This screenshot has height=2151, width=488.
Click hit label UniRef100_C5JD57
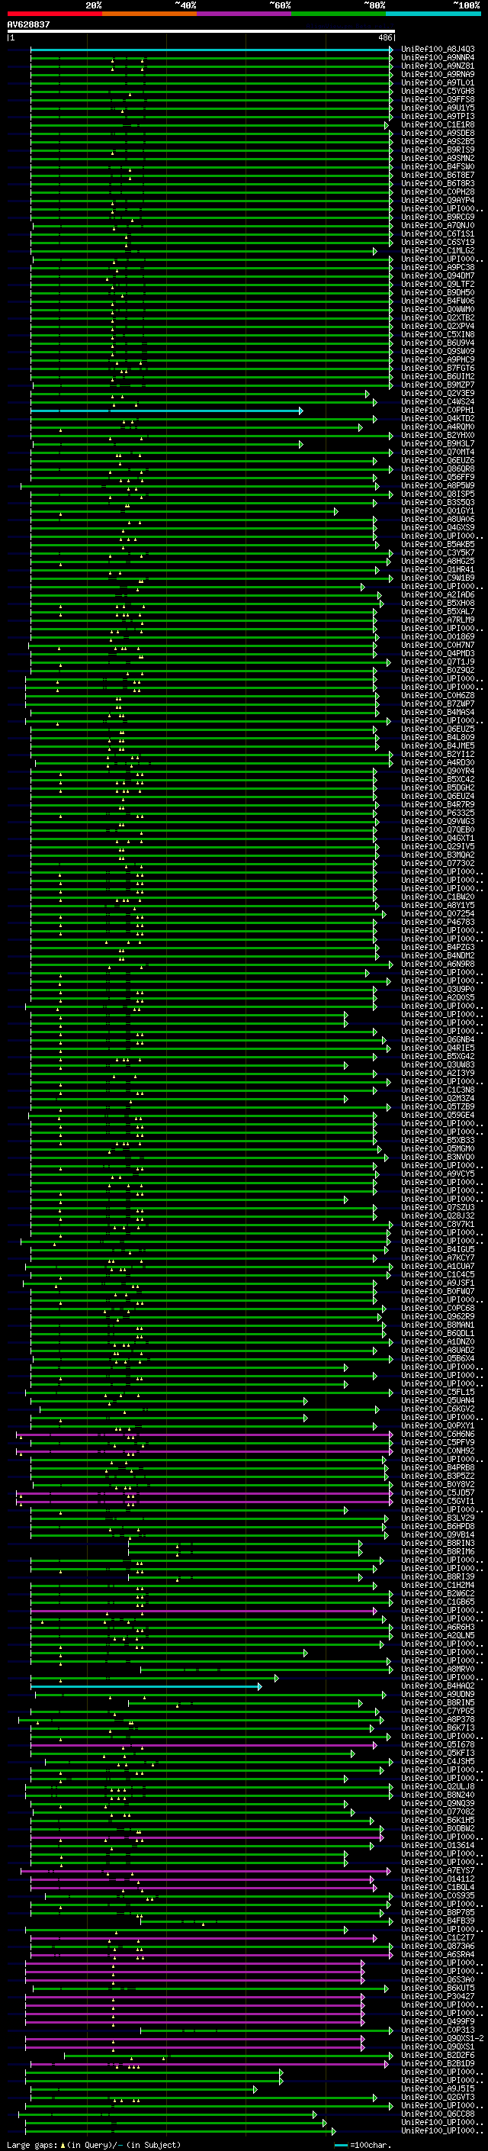pyautogui.click(x=438, y=1493)
